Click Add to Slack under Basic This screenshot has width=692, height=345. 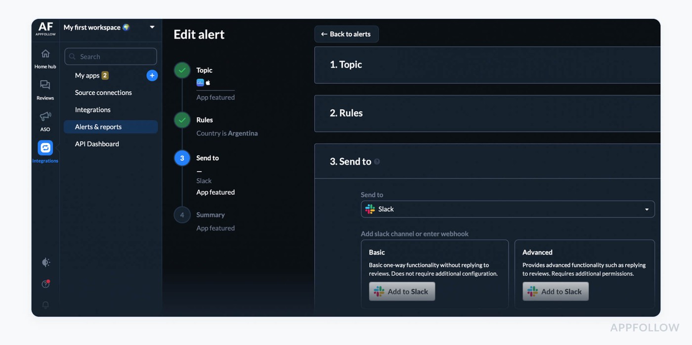tap(402, 291)
